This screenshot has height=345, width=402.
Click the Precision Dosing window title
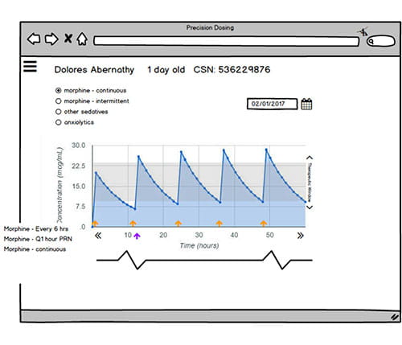(x=210, y=27)
